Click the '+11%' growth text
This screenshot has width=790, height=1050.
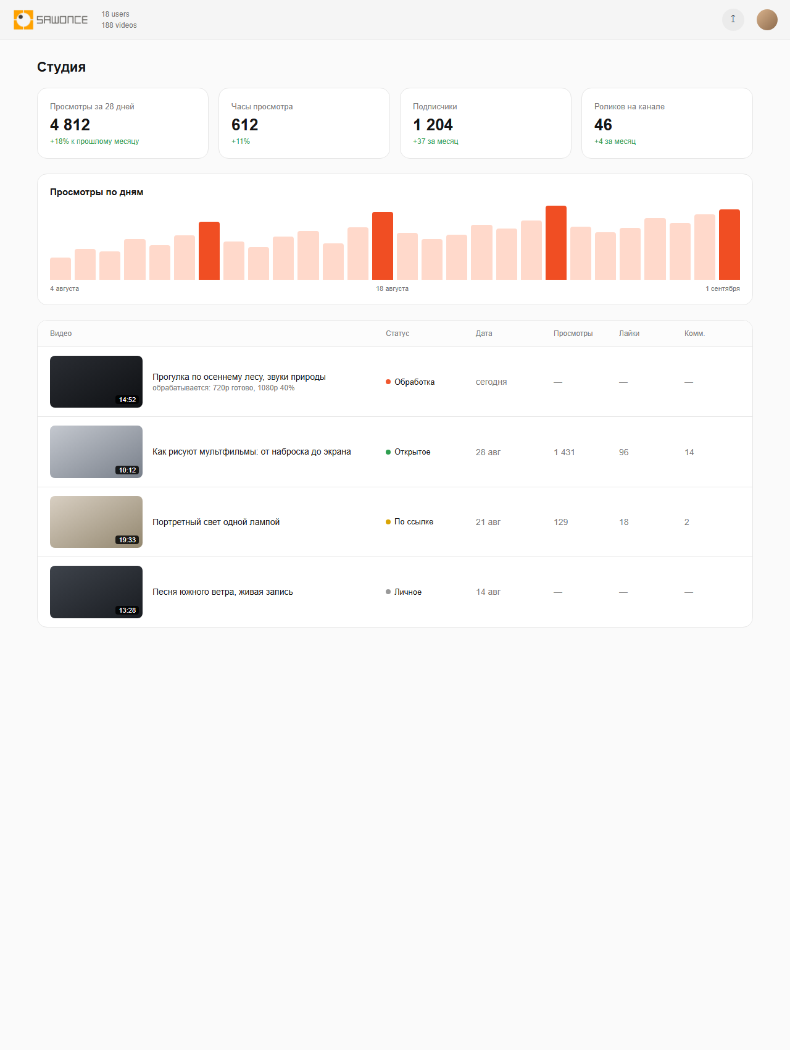[241, 141]
